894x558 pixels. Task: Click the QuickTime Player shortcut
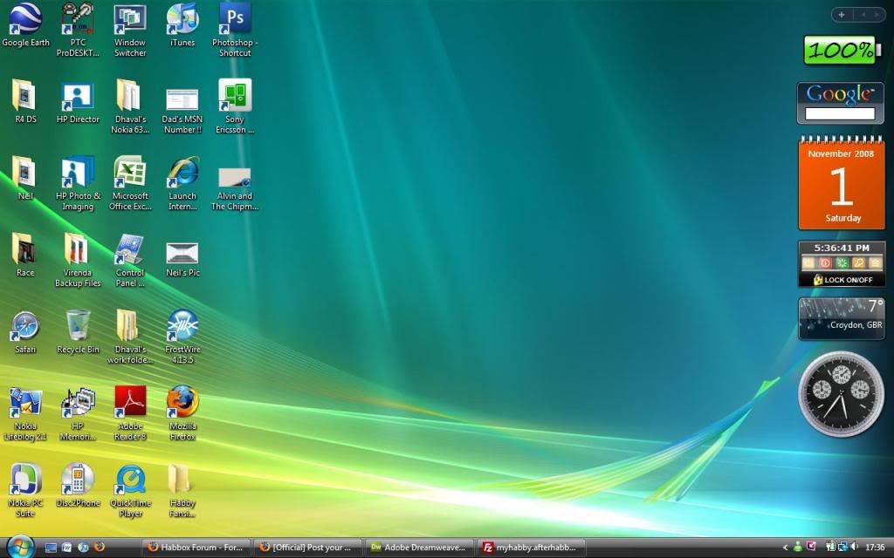click(x=130, y=480)
